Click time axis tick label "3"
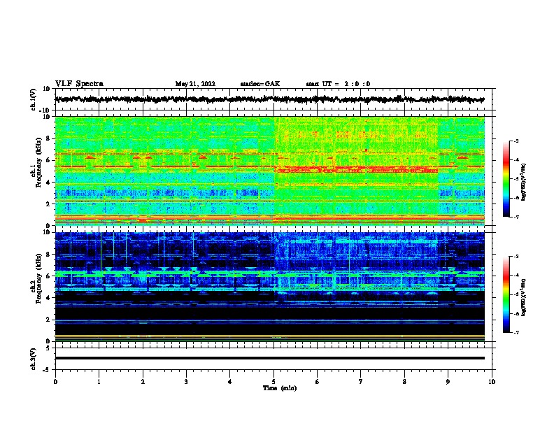554x428 pixels. coord(186,382)
